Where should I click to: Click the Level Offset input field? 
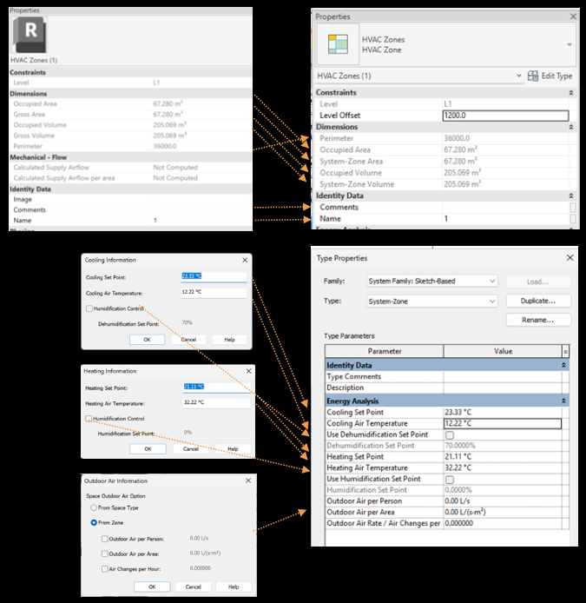tap(504, 116)
